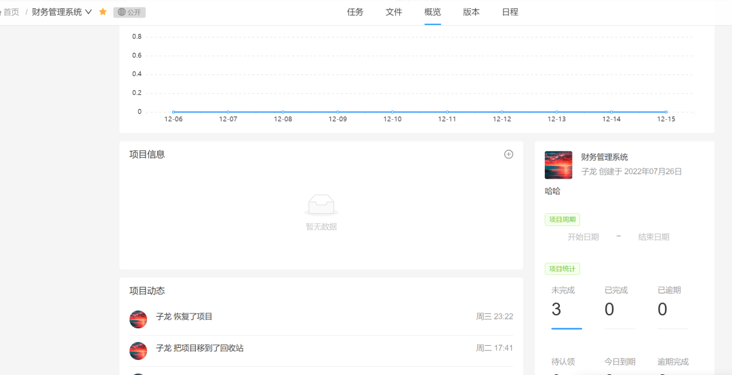
Task: Select the 未完成 count statistic
Action: tap(556, 309)
